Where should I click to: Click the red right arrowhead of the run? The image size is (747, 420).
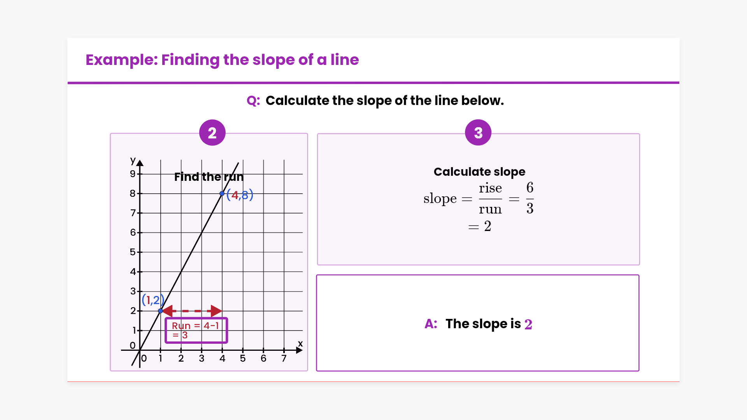[x=216, y=311]
